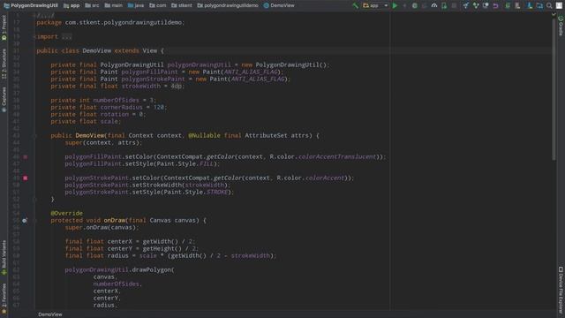Click DemoView class breadcrumb in navigation bar
Image resolution: width=565 pixels, height=318 pixels.
pyautogui.click(x=279, y=6)
